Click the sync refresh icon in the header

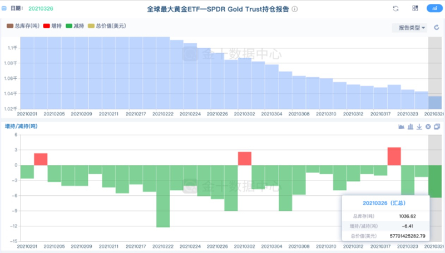pyautogui.click(x=395, y=8)
